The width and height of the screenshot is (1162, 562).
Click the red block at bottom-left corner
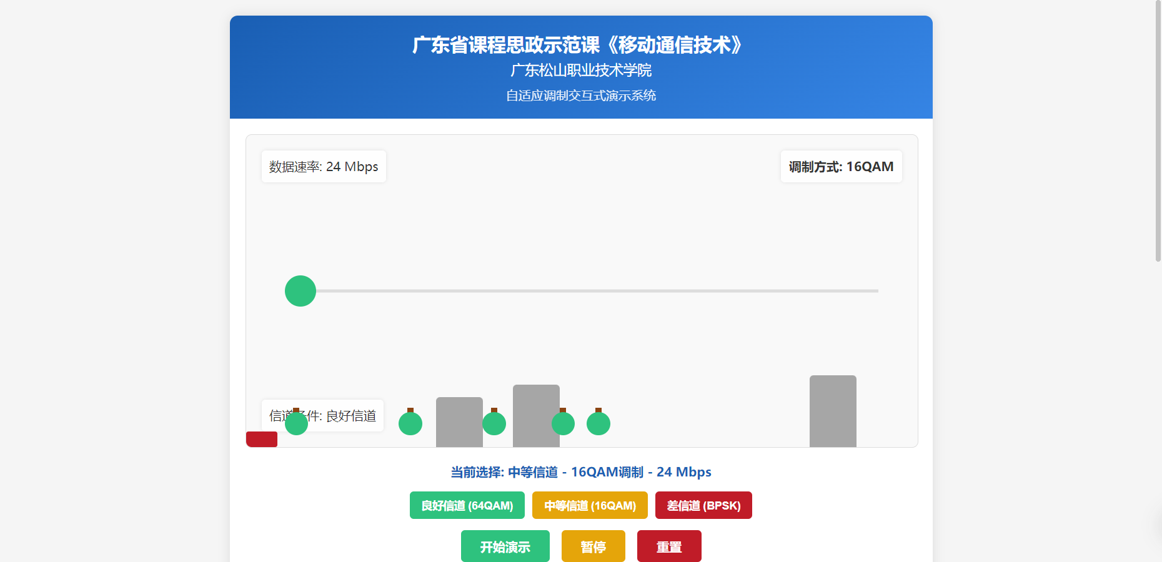(x=262, y=439)
